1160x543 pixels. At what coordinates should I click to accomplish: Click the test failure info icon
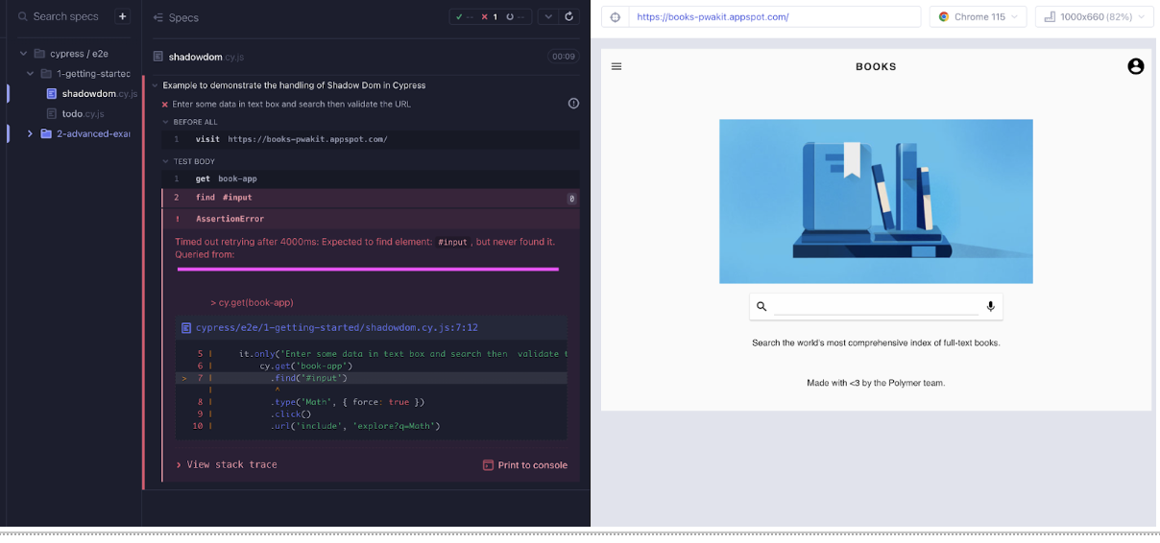573,104
